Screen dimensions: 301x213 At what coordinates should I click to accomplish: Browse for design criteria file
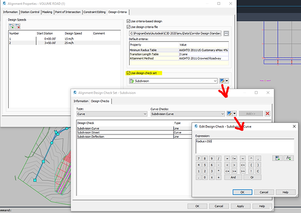pos(226,34)
